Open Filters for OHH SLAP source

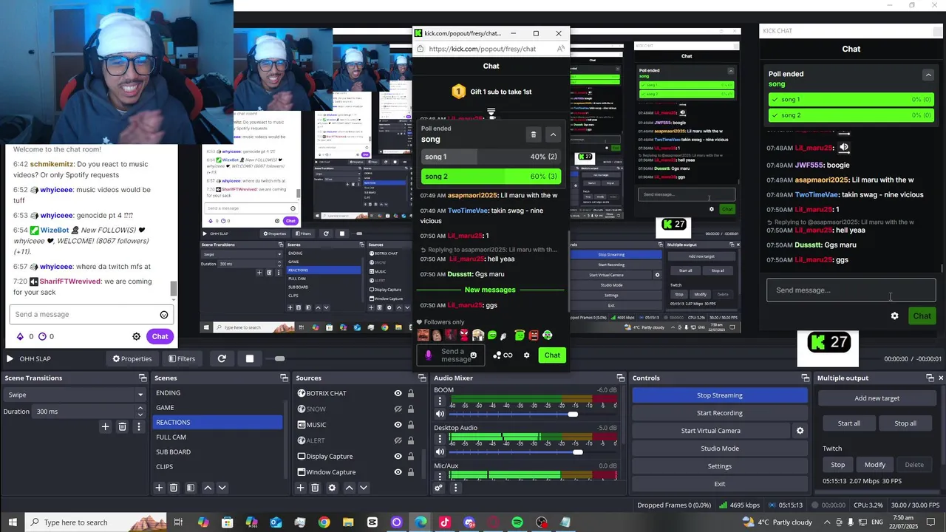pyautogui.click(x=182, y=358)
